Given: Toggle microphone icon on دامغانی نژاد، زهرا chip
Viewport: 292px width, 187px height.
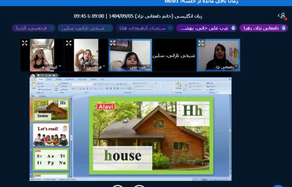Looking at the screenshot, I should [283, 28].
